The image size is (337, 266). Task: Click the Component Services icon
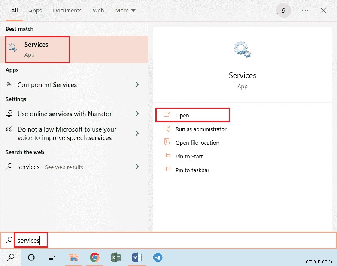(x=9, y=84)
